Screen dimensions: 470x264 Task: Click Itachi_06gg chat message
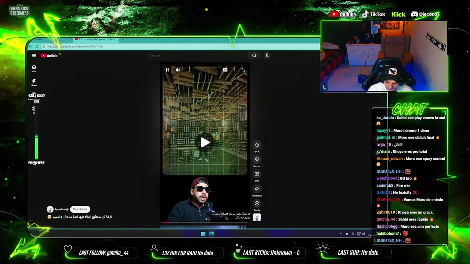pyautogui.click(x=408, y=226)
